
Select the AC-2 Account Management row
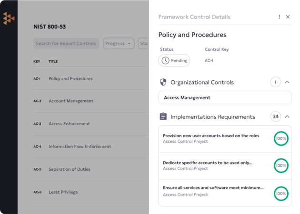70,101
